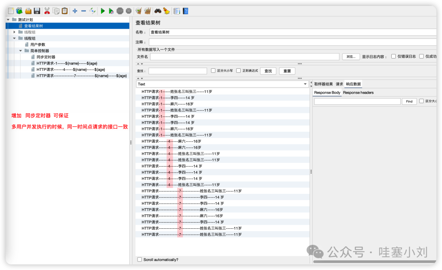Click the 查找 search text field
442x270 pixels.
coord(178,71)
